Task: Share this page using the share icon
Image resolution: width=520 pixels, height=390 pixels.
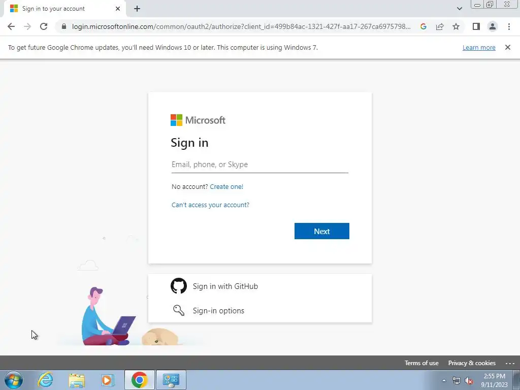Action: coord(440,26)
